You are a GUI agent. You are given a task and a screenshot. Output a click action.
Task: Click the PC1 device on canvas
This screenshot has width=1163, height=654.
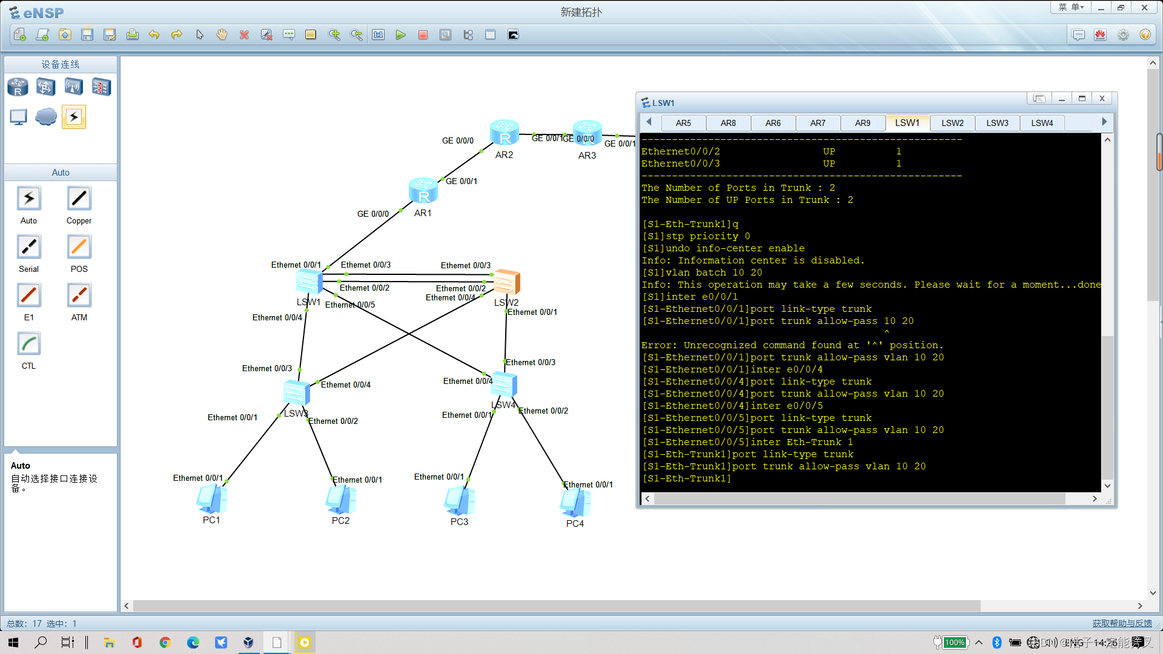click(211, 500)
